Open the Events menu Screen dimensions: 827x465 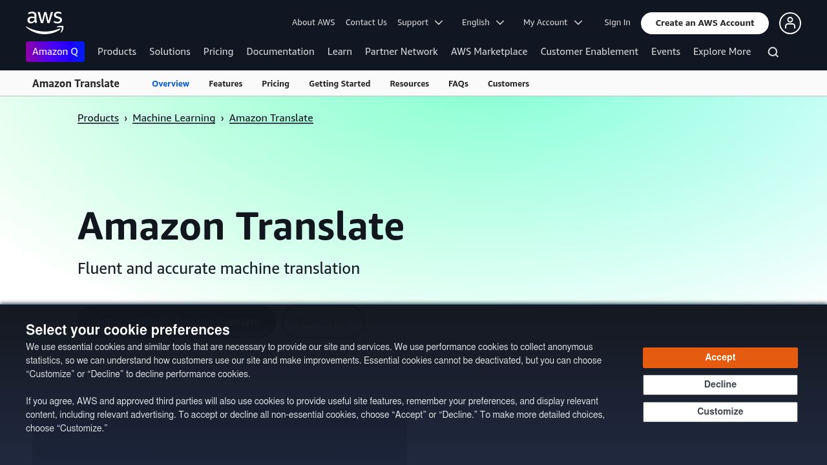click(x=665, y=52)
